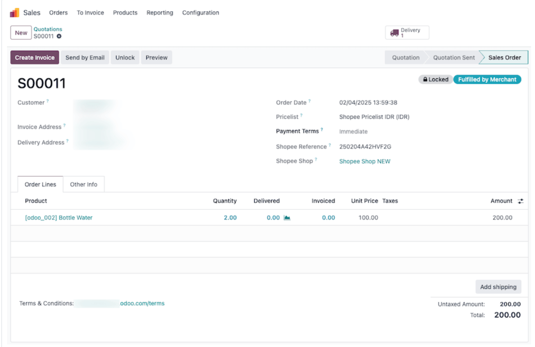
Task: Open the Products menu
Action: [125, 13]
